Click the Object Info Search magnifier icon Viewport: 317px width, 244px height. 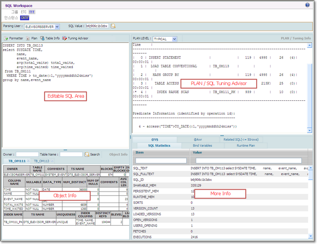pos(87,154)
